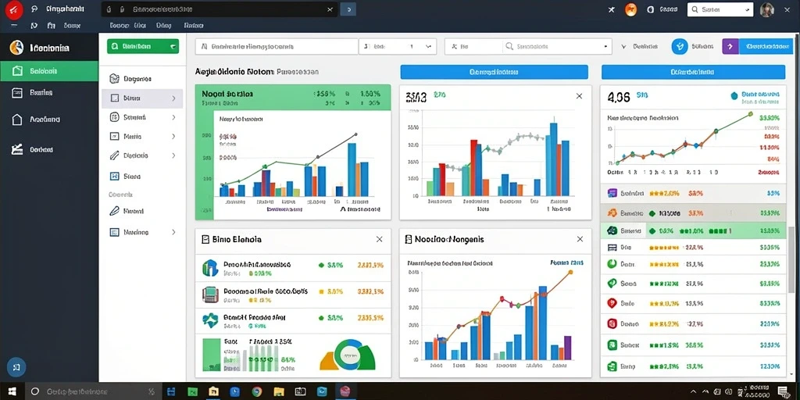Click the round blue button at sidebar bottom
This screenshot has width=800, height=400.
coord(16,367)
